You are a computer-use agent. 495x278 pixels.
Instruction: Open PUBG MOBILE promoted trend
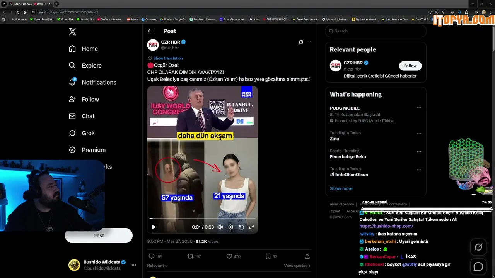(345, 108)
